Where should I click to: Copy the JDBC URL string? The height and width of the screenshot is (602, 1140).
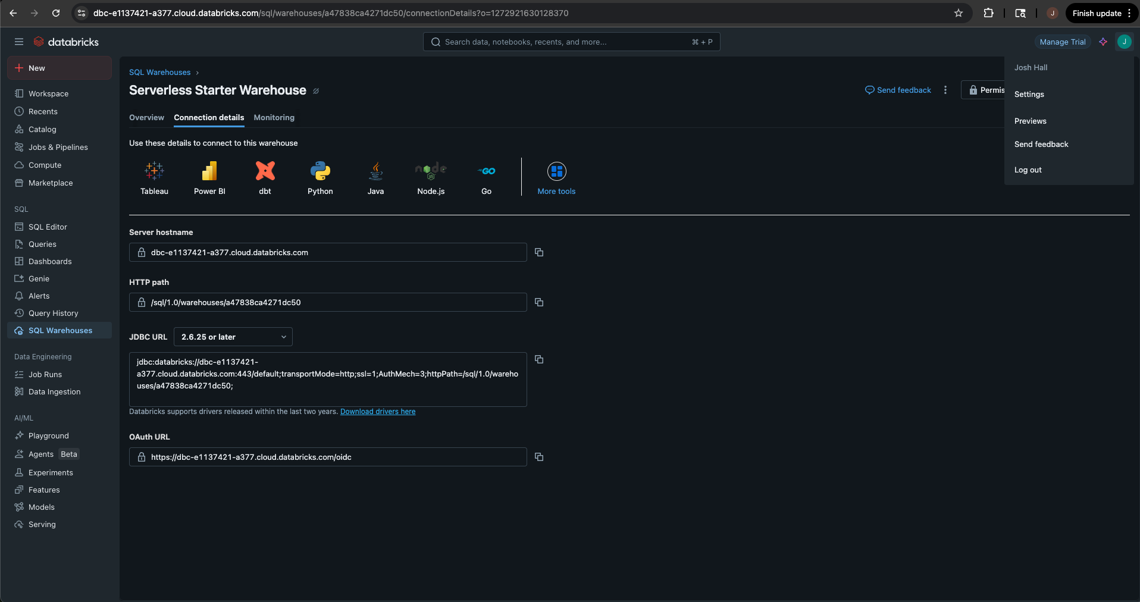click(539, 359)
